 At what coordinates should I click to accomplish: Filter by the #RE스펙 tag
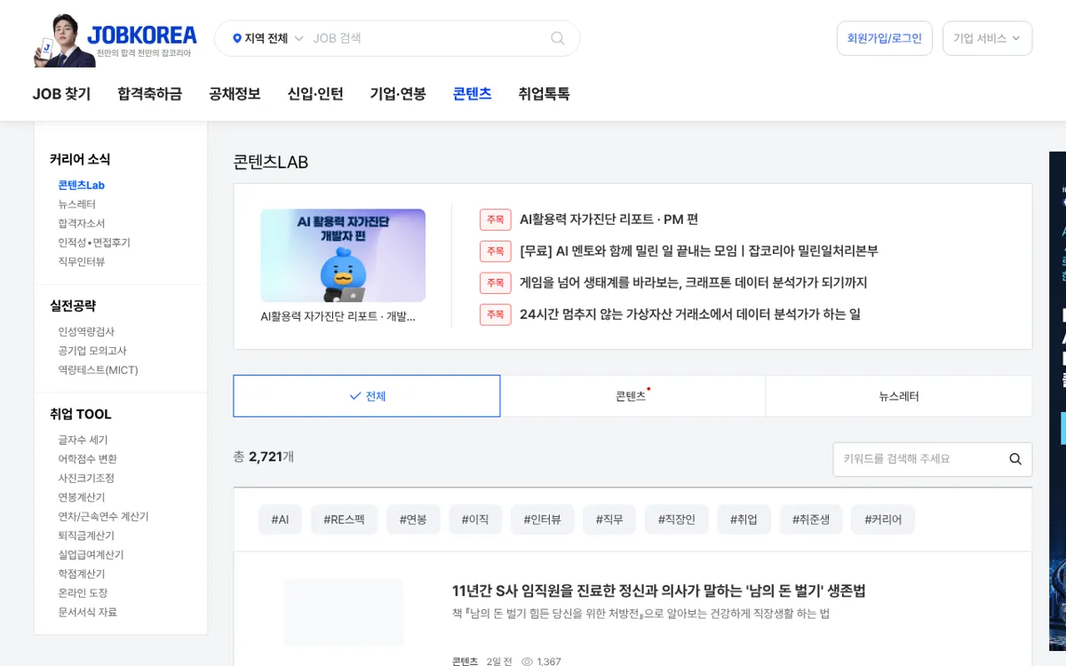point(344,519)
